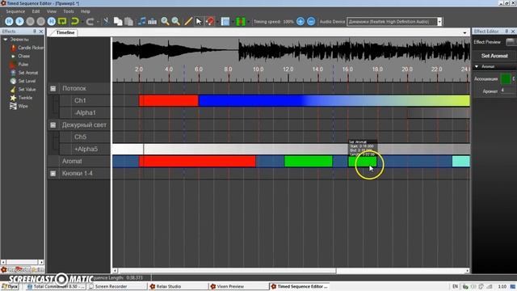Copy selected effects icon
This screenshot has height=291, width=517.
click(118, 22)
